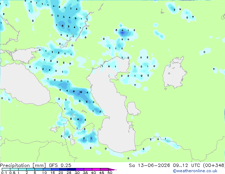Click the 35–40 mm legend color swatch
The width and height of the screenshot is (225, 174).
(x=88, y=169)
